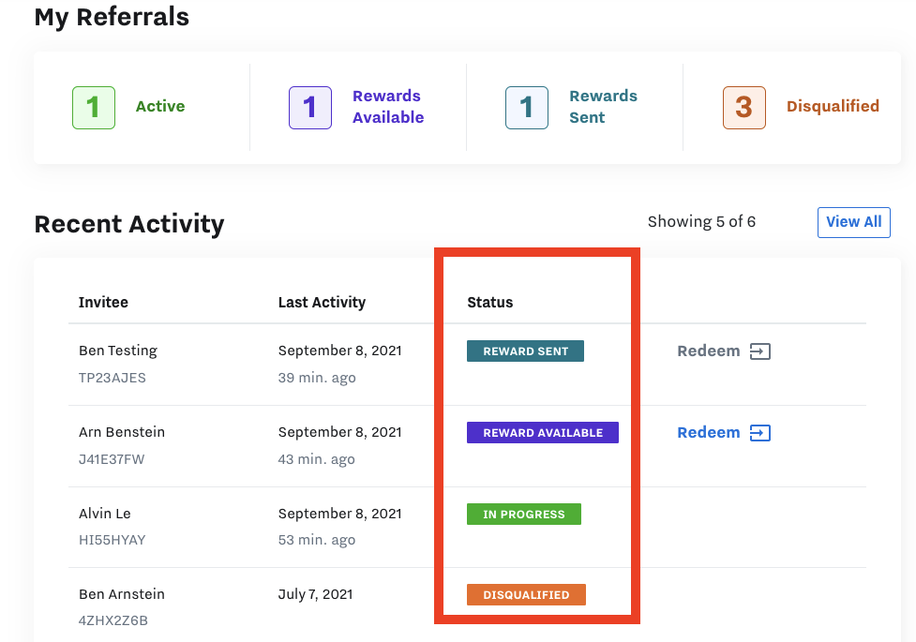This screenshot has height=642, width=916.
Task: Select invitee name Ben Arnstein
Action: tap(122, 594)
